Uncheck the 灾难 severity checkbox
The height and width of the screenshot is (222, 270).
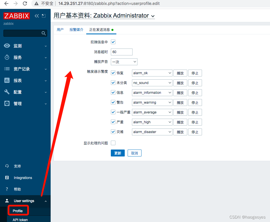(x=113, y=132)
